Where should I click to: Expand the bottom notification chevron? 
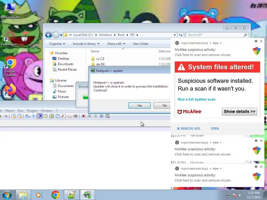pyautogui.click(x=221, y=168)
